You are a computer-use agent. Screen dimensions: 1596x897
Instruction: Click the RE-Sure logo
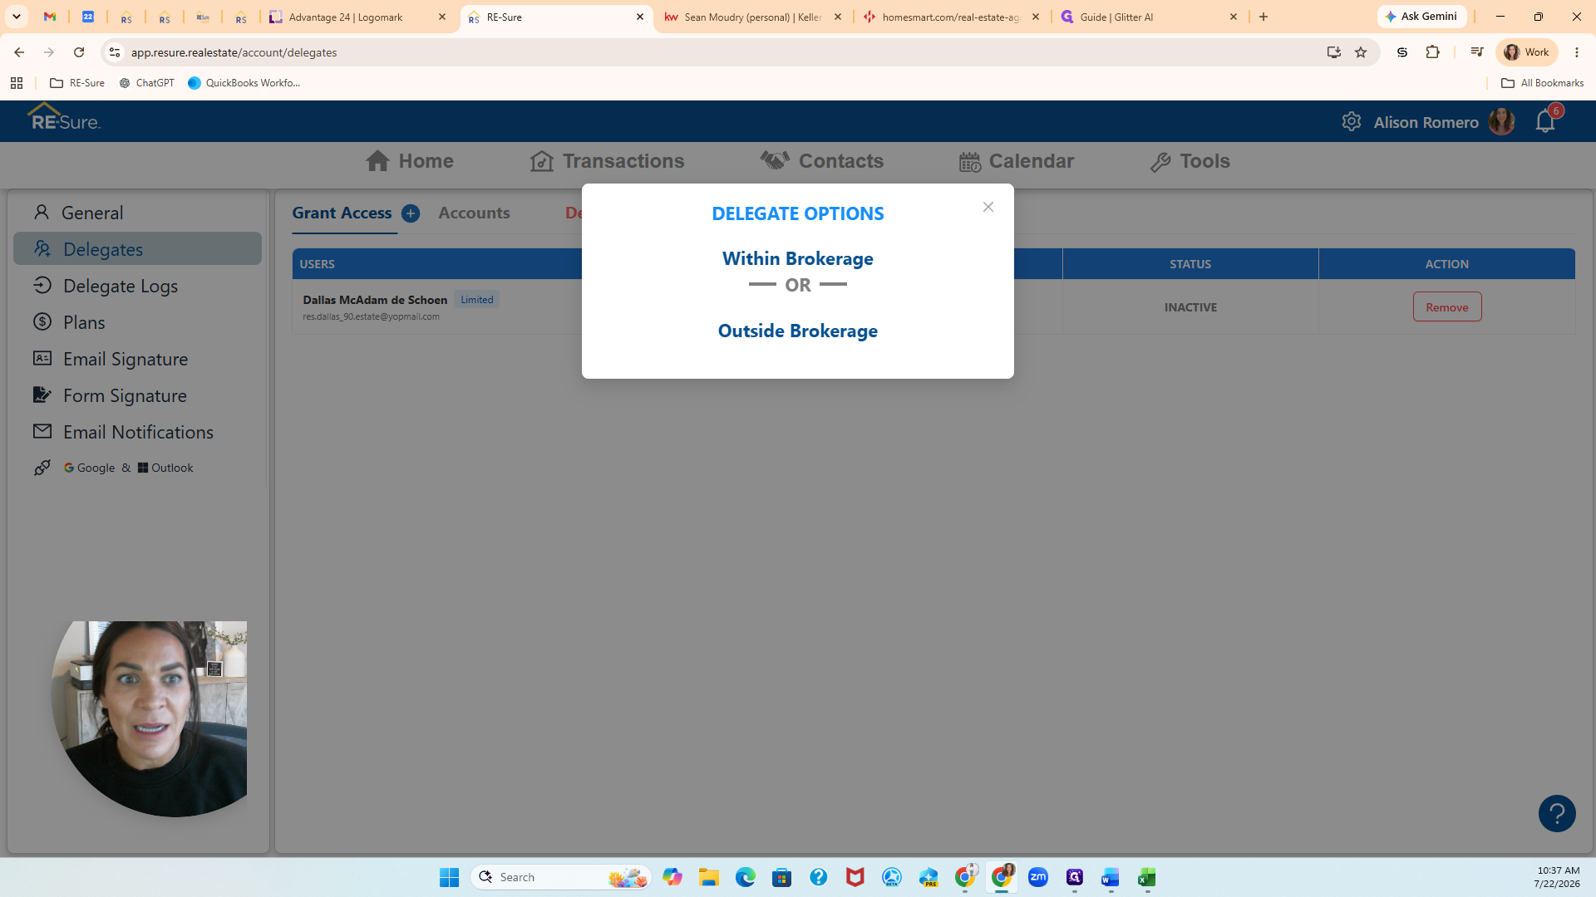coord(64,119)
